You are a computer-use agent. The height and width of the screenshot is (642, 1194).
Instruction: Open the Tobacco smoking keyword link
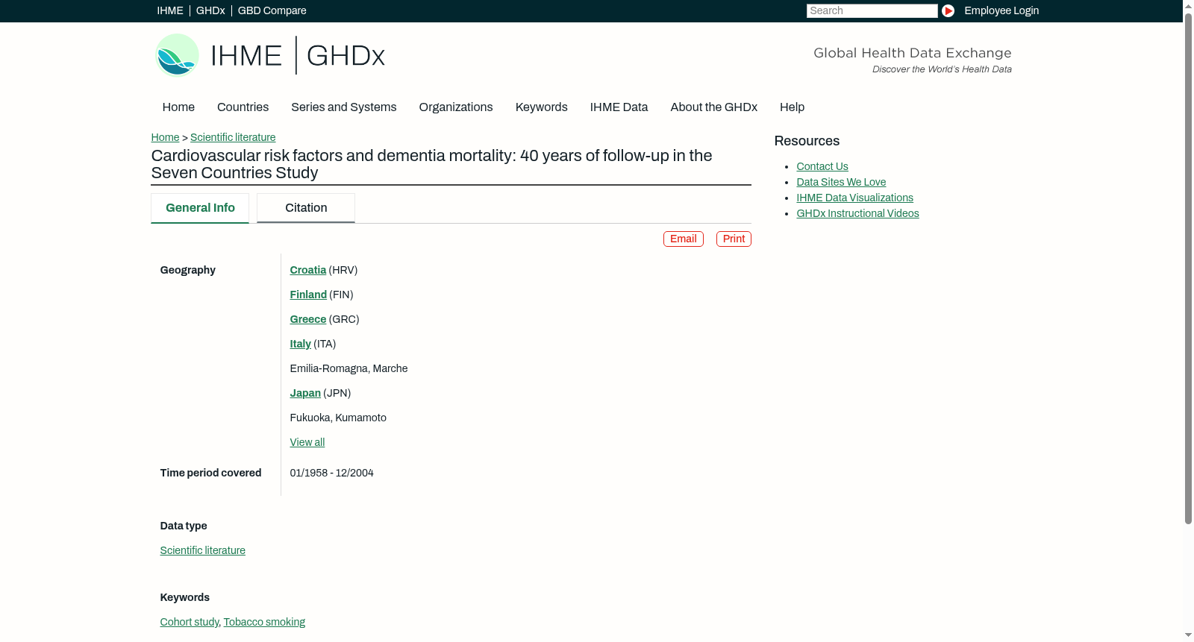[x=264, y=622]
